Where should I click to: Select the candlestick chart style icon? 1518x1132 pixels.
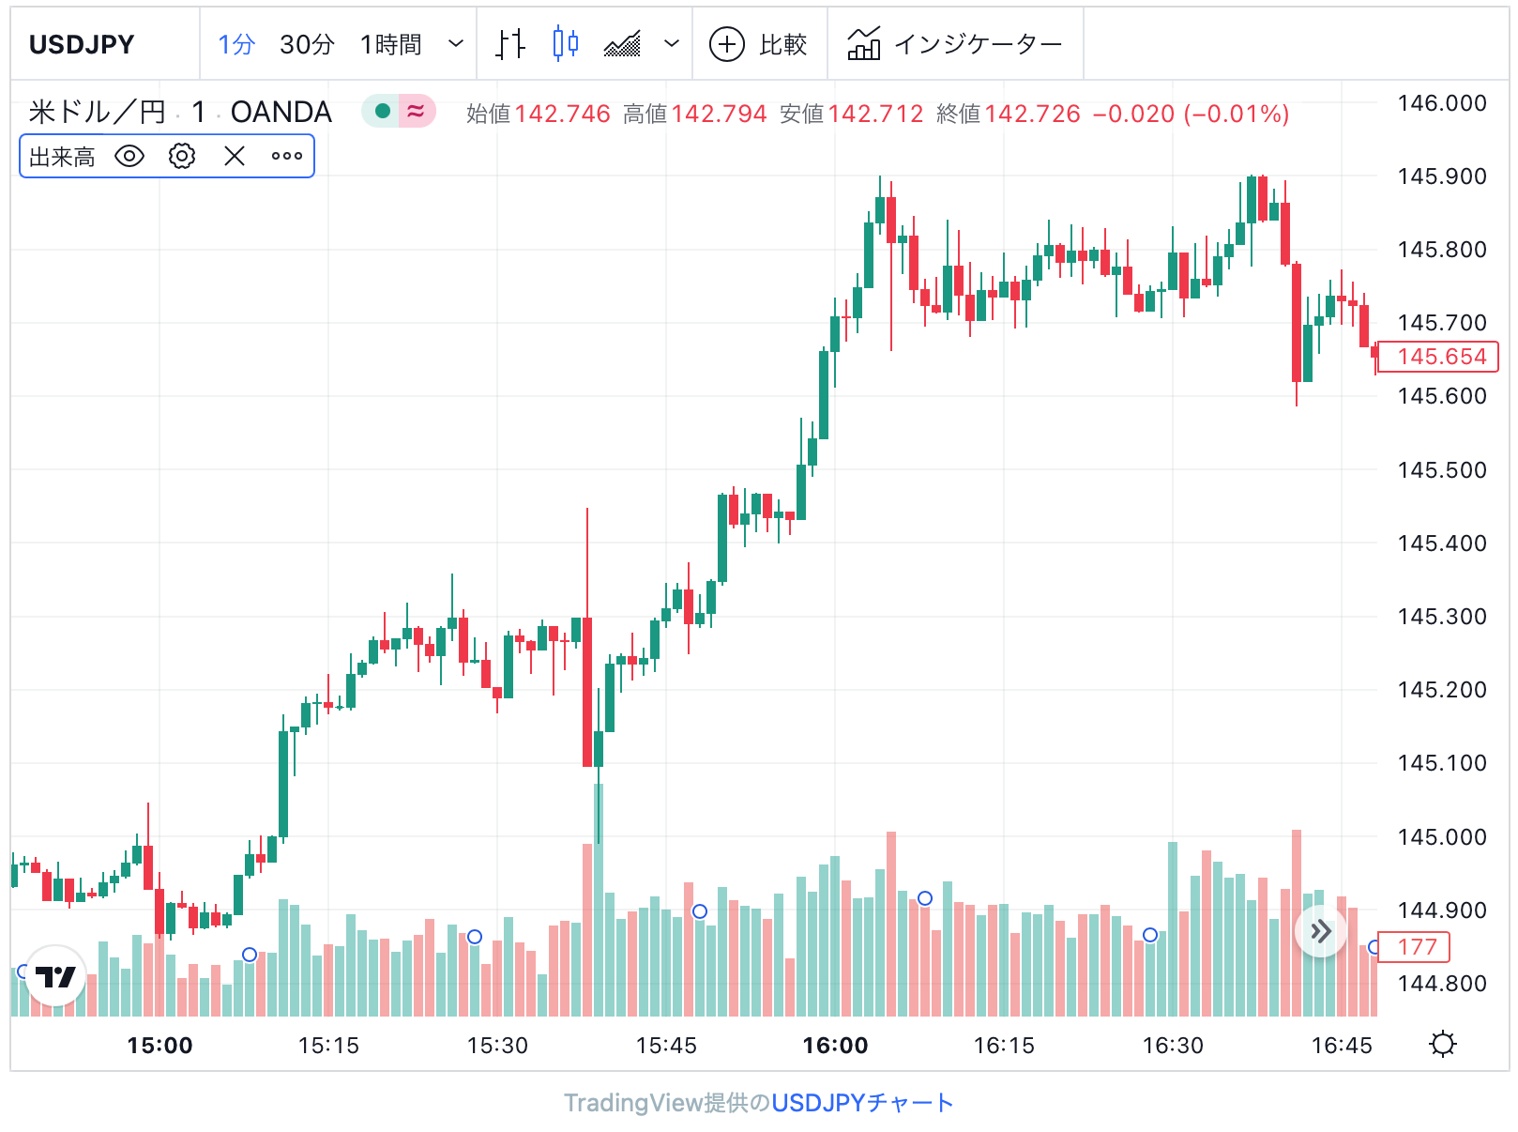566,44
